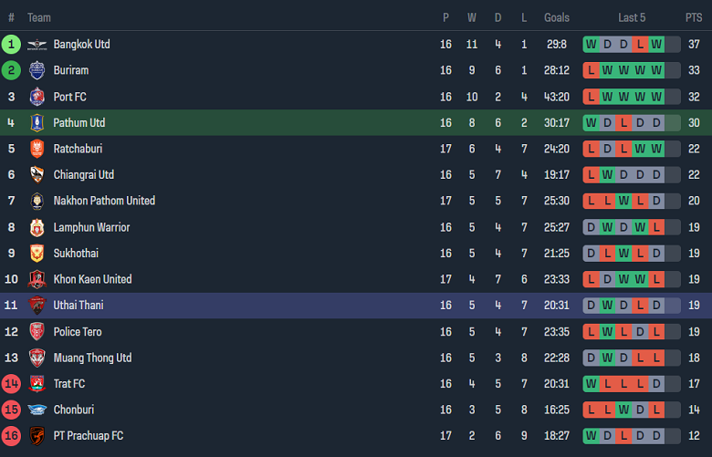Click Trat FC's first form result badge
The width and height of the screenshot is (712, 457).
pos(591,384)
